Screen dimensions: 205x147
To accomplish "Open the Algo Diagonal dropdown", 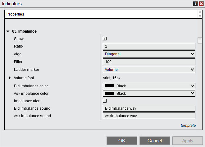I will (149, 54).
